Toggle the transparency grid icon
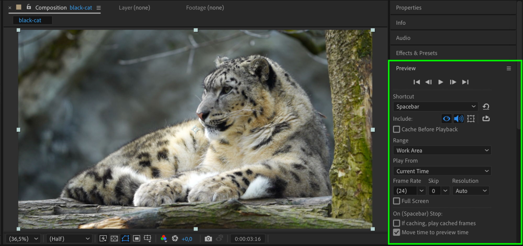This screenshot has width=523, height=246. click(x=114, y=238)
